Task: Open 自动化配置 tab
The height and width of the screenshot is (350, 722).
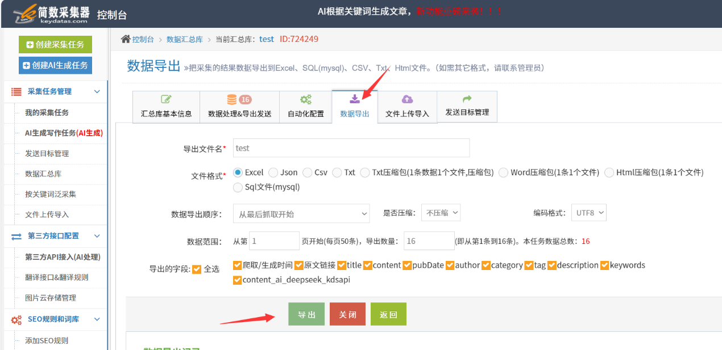Action: tap(305, 106)
